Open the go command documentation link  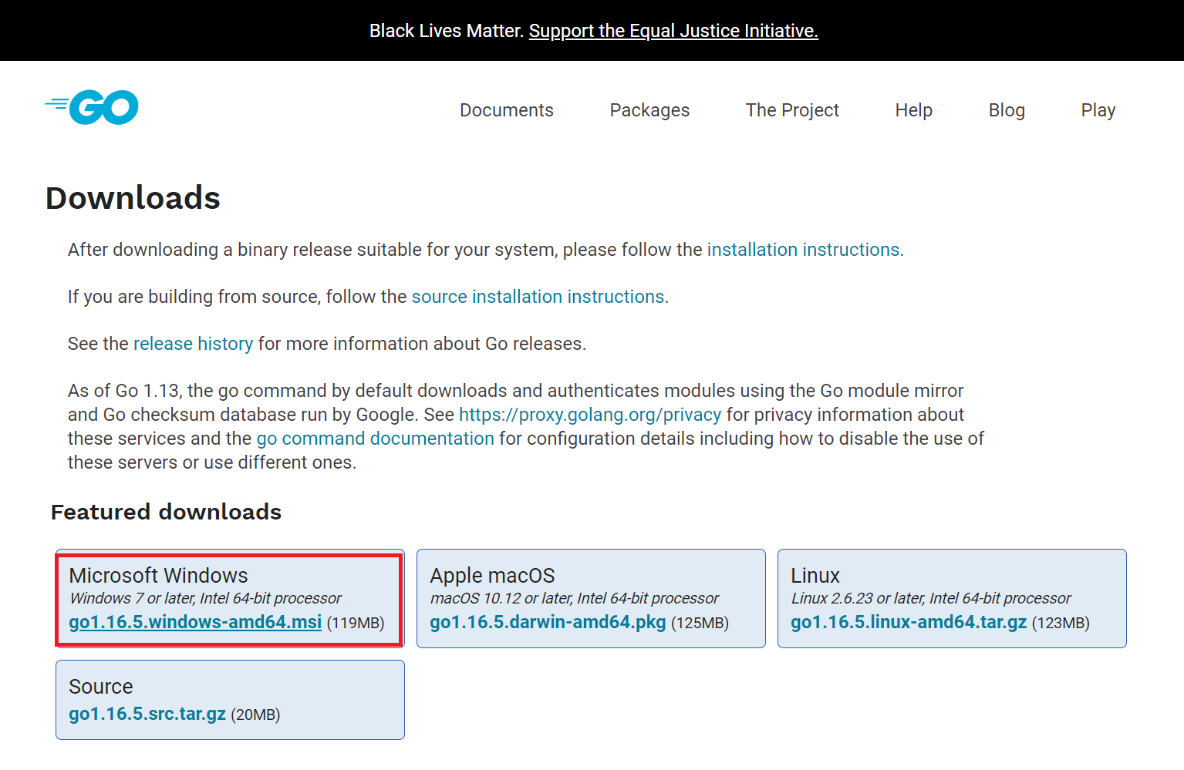point(375,439)
